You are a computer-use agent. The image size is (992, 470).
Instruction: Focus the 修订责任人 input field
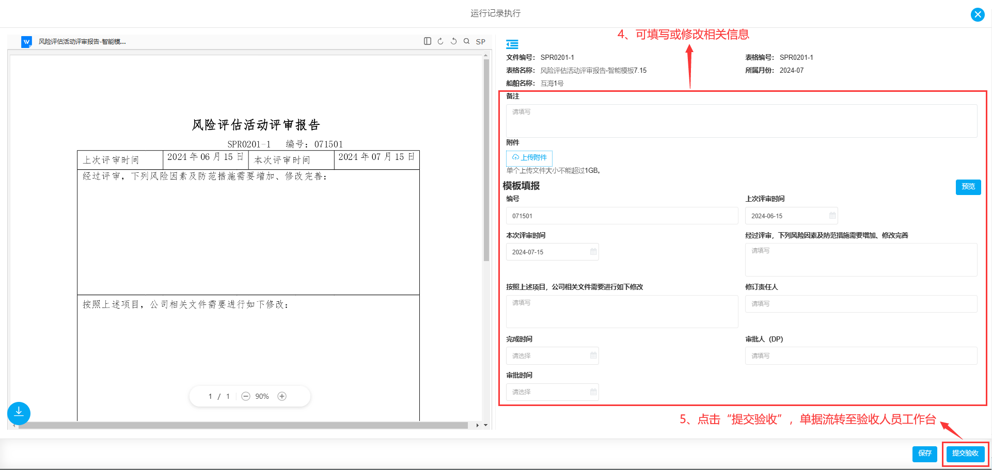(861, 304)
